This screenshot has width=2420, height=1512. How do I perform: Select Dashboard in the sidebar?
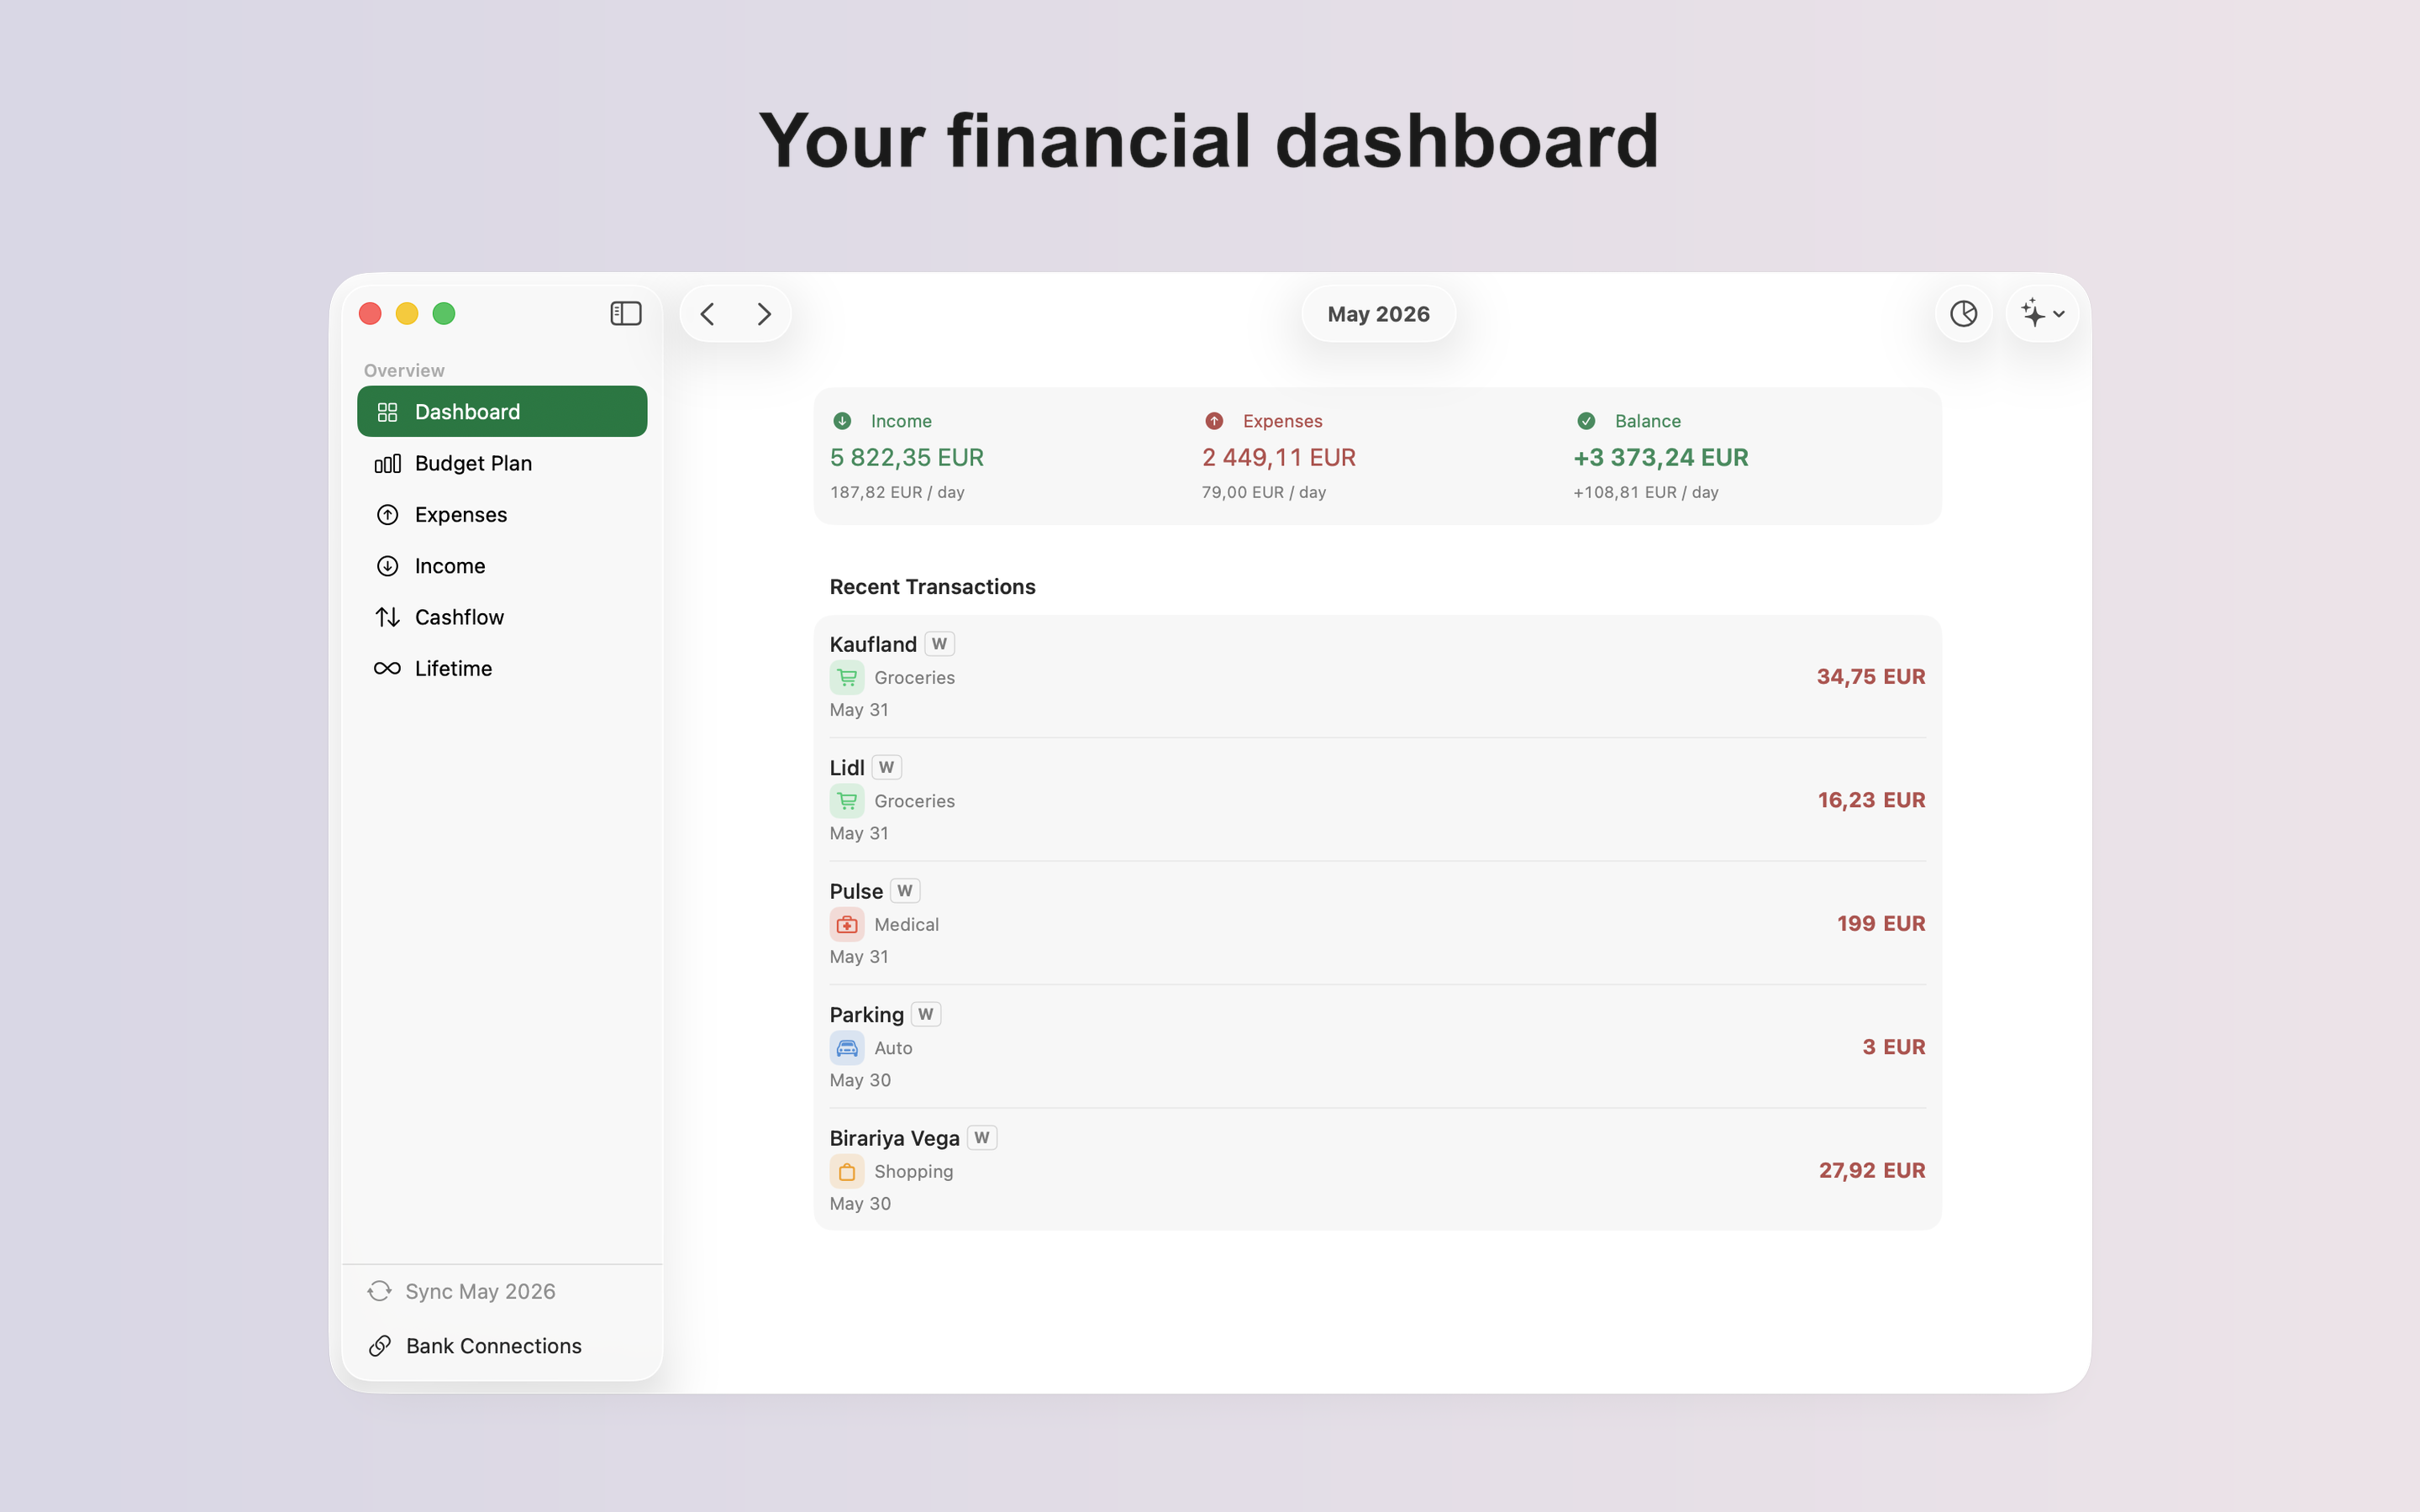(x=502, y=411)
